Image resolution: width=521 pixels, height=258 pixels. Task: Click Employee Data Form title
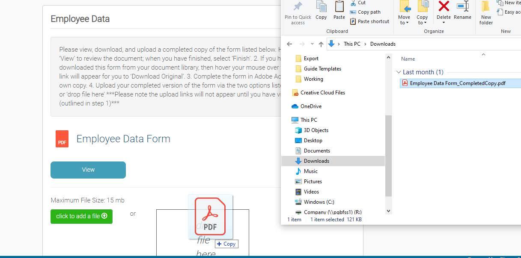[123, 139]
